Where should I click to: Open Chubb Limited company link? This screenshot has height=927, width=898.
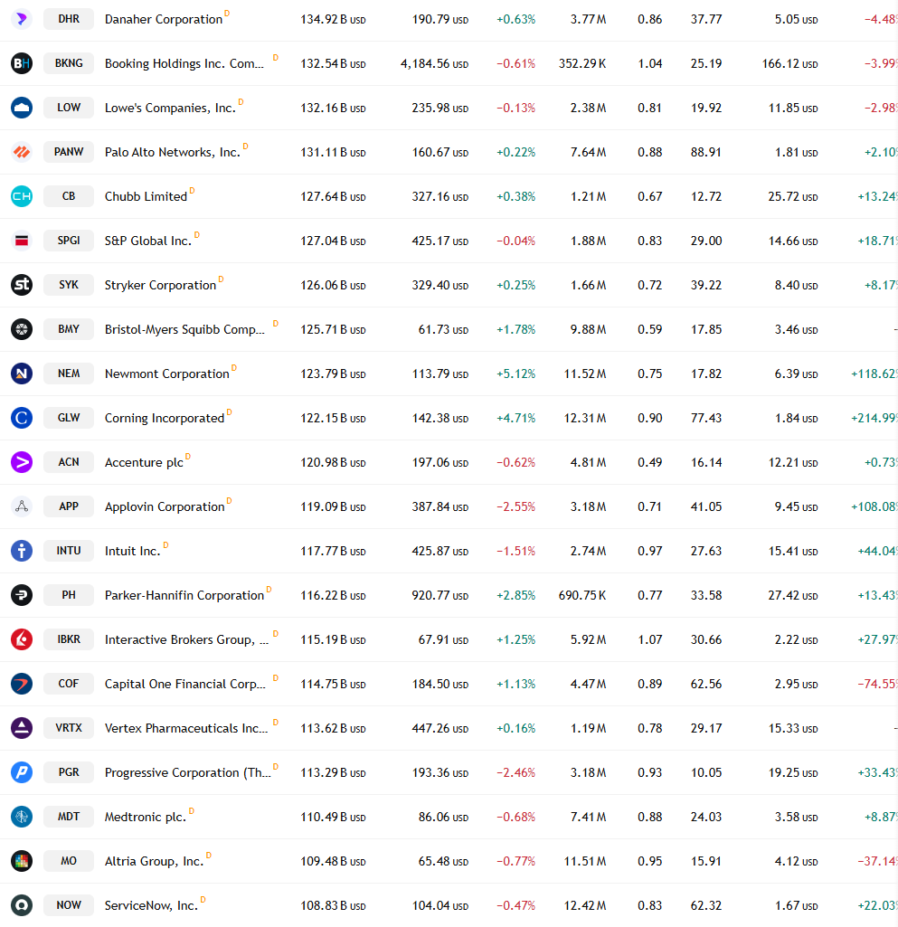146,197
